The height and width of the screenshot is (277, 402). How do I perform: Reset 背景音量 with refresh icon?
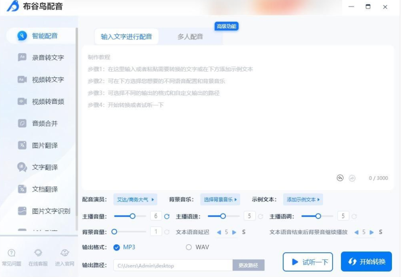167,232
